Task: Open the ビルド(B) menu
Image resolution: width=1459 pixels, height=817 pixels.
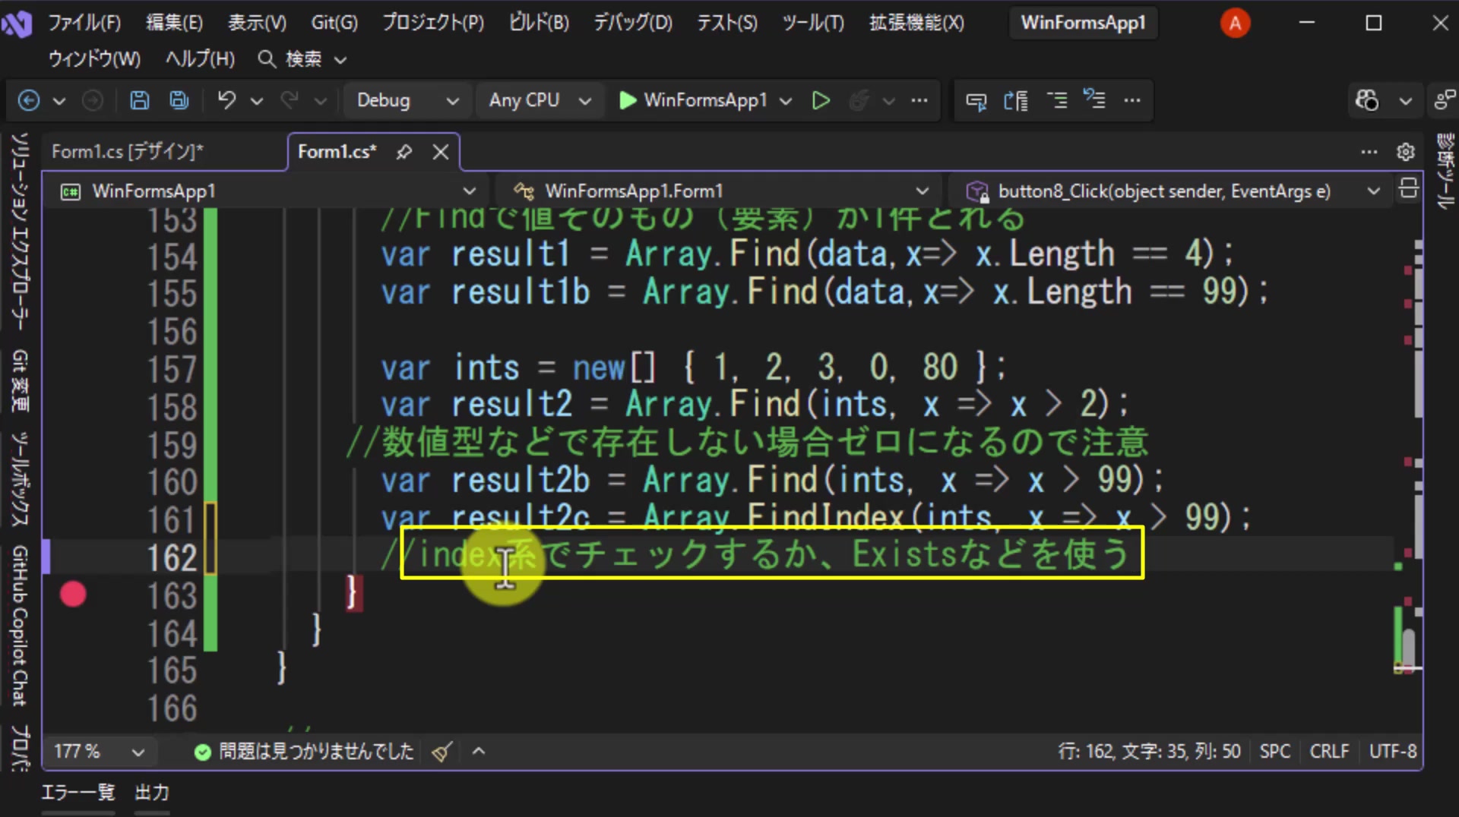Action: (539, 23)
